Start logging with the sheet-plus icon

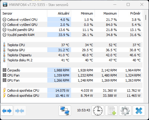(111, 110)
